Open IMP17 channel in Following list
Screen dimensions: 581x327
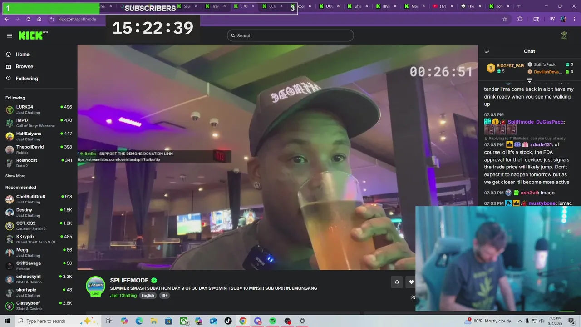(x=39, y=123)
